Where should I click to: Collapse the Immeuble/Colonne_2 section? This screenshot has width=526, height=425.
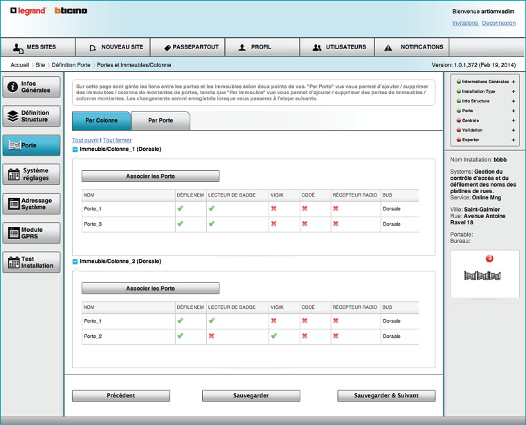[x=75, y=262]
